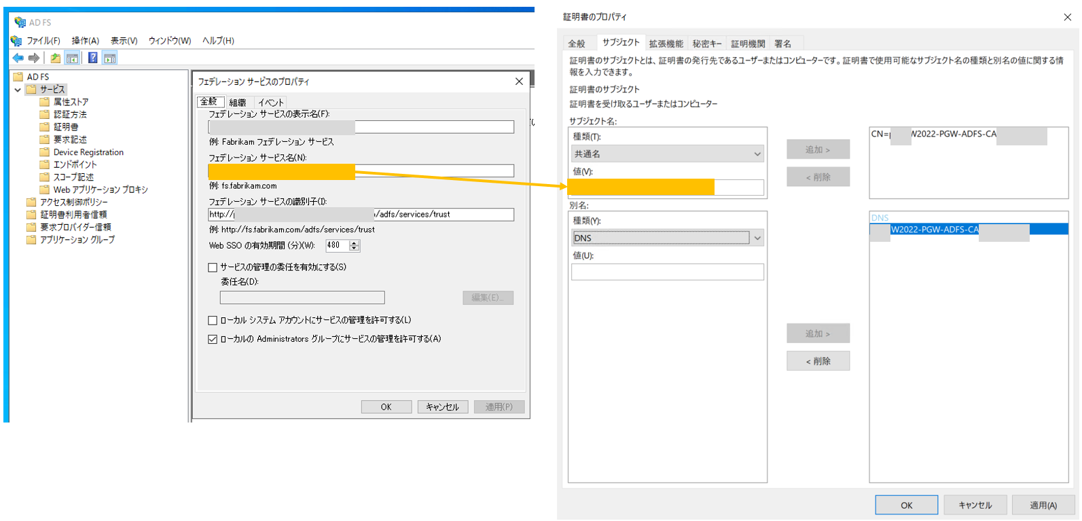Click キャンセル in certificate properties dialog

[x=975, y=505]
